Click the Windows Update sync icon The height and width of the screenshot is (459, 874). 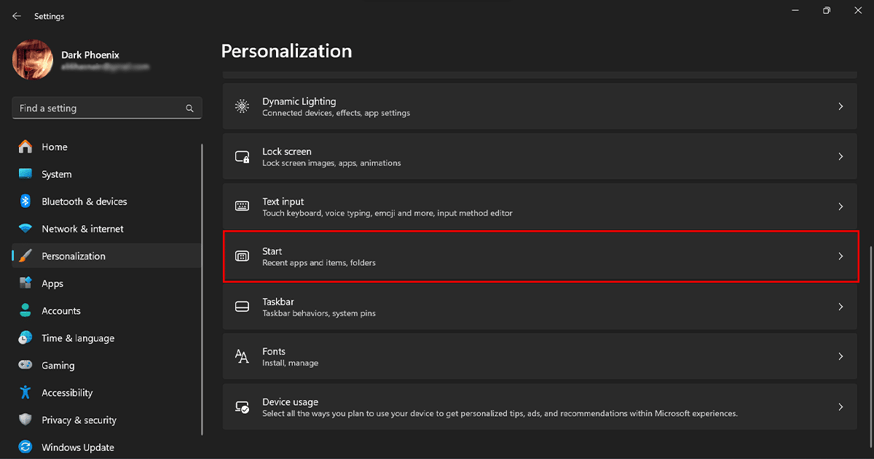[x=25, y=447]
